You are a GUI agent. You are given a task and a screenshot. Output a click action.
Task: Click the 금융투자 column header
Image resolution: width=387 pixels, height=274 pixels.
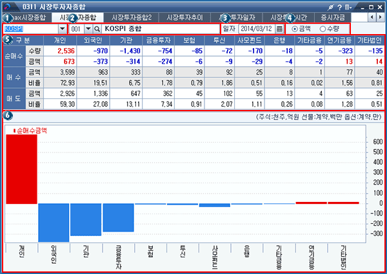point(158,40)
